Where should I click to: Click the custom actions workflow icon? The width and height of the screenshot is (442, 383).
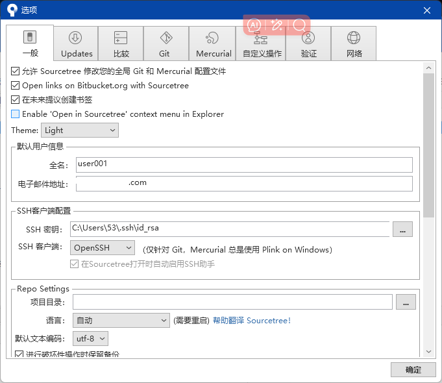click(x=260, y=38)
